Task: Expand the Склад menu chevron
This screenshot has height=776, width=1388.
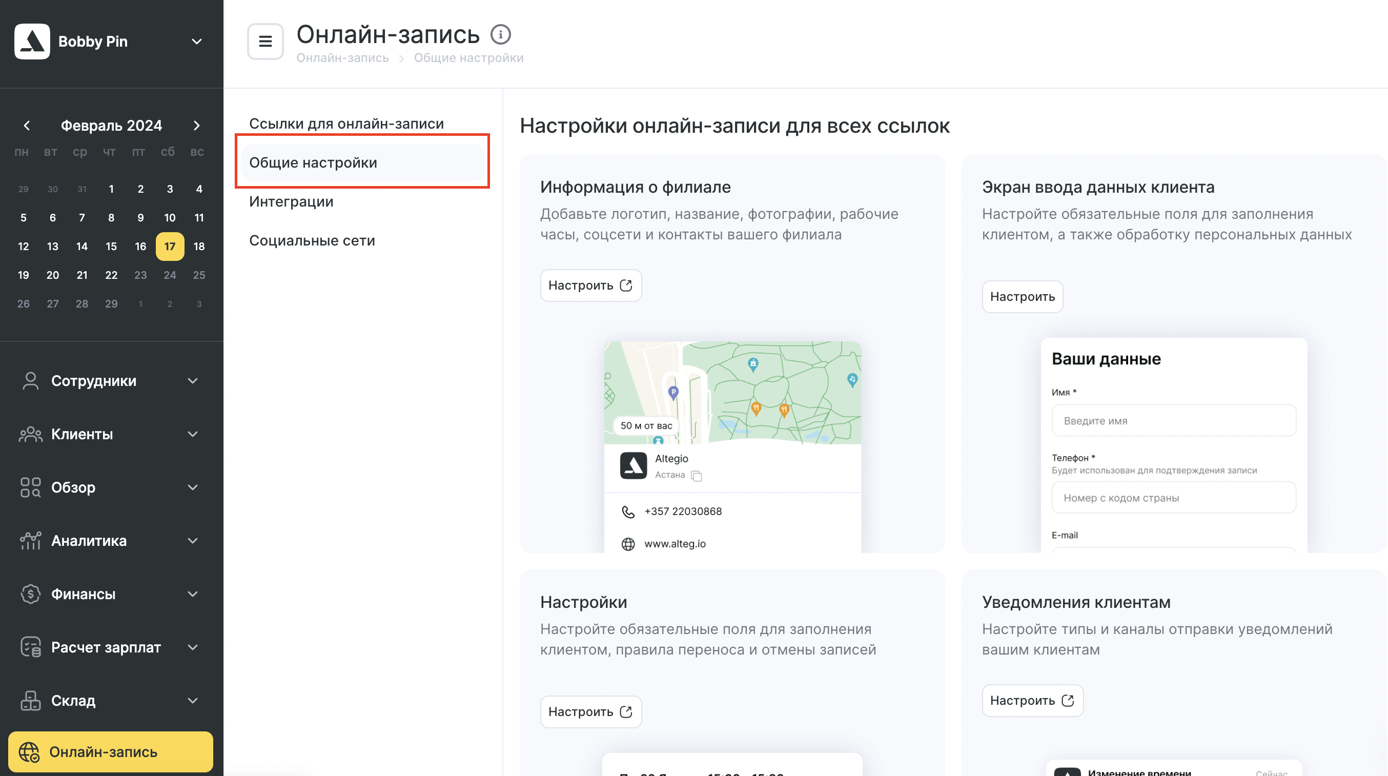Action: (x=193, y=701)
